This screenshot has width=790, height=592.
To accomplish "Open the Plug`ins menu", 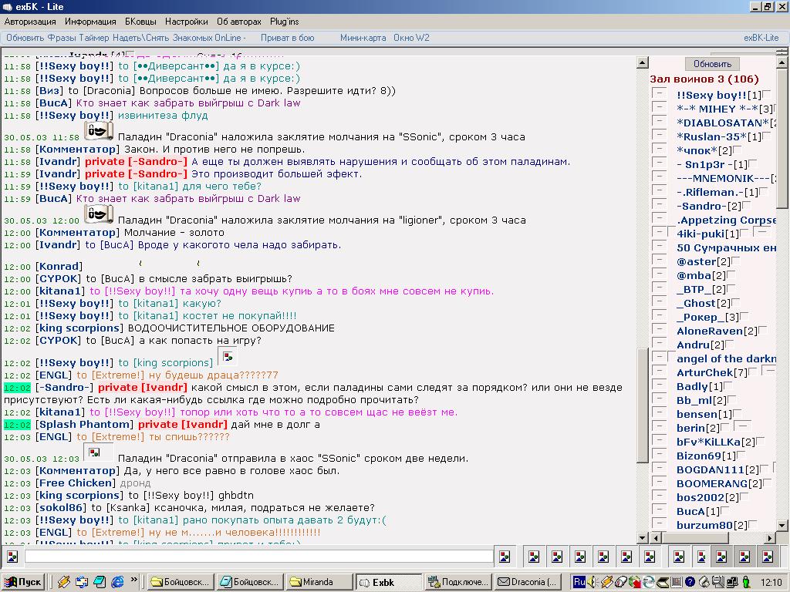I will tap(284, 22).
